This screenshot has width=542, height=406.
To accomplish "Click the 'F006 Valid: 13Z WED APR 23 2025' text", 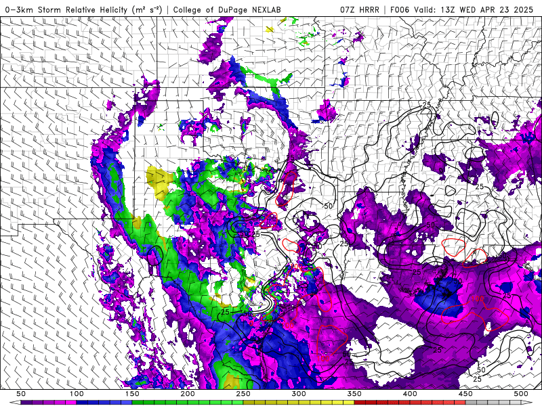I will coord(462,9).
